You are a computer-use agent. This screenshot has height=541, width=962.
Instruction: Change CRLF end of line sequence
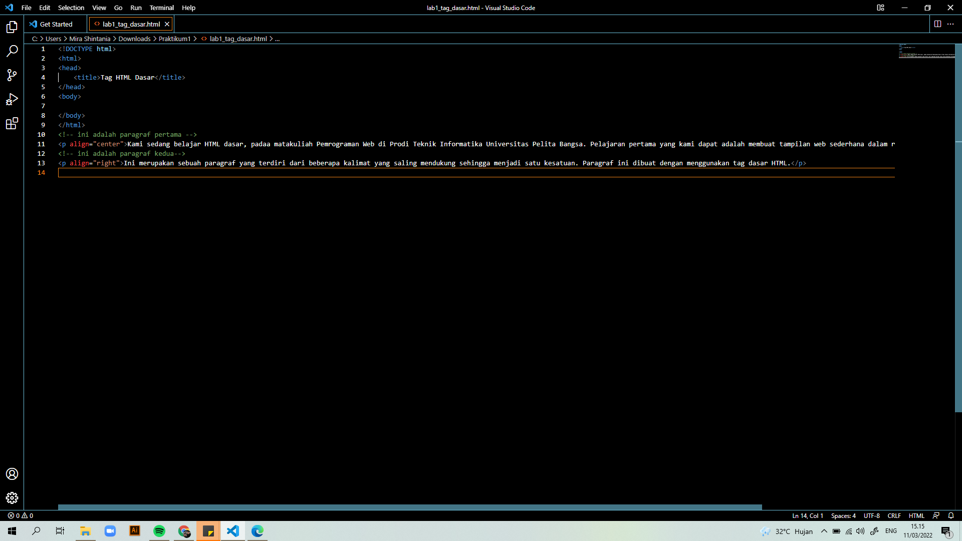894,515
